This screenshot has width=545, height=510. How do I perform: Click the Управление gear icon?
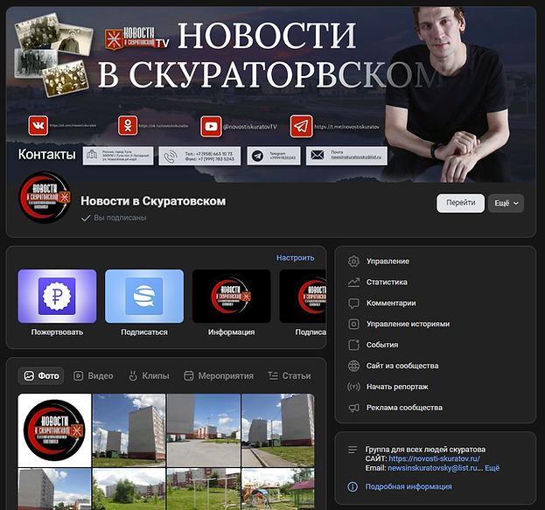(x=353, y=262)
